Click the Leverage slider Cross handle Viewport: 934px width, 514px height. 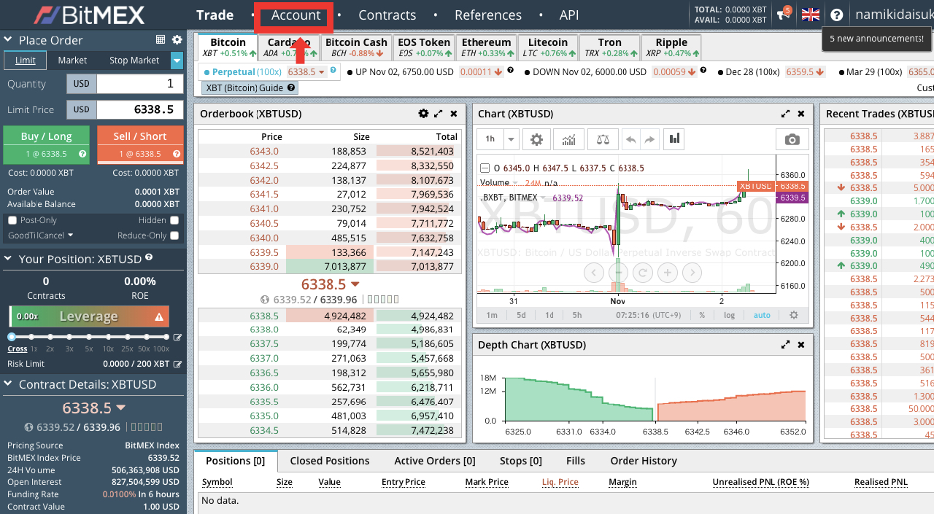tap(12, 337)
